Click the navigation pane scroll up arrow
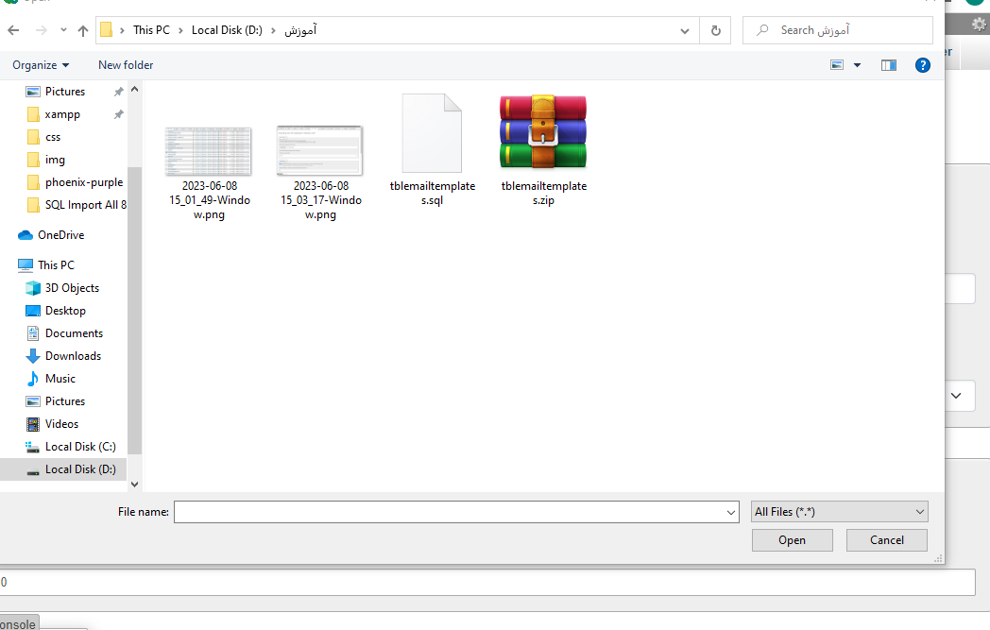Image resolution: width=990 pixels, height=630 pixels. coord(134,90)
